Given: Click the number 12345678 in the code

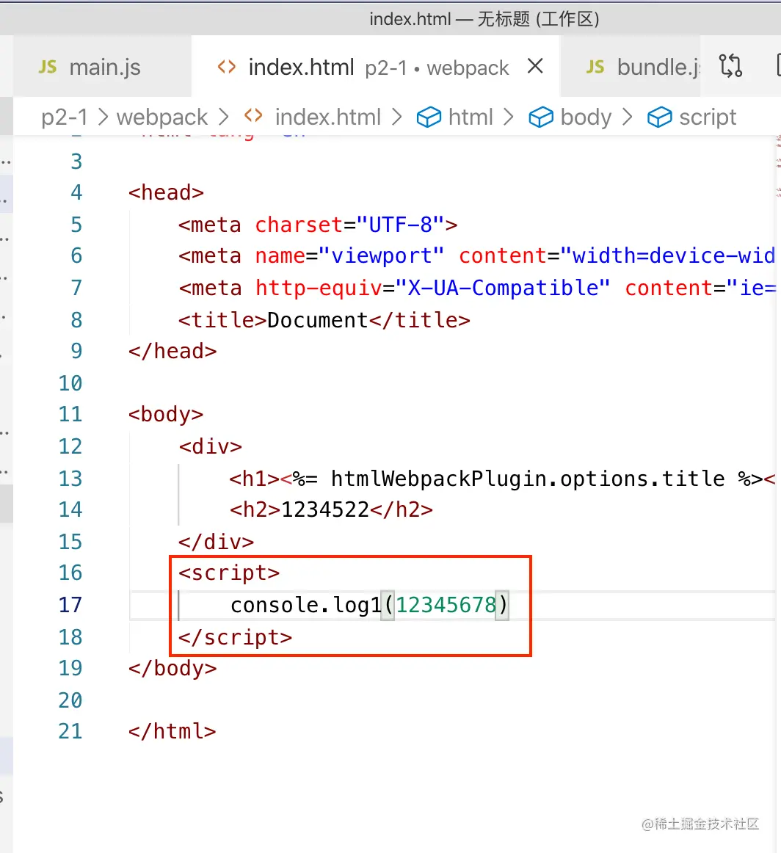Looking at the screenshot, I should coord(446,605).
